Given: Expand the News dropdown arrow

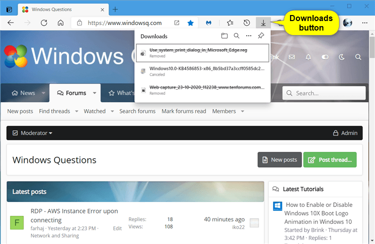Looking at the screenshot, I should click(43, 93).
